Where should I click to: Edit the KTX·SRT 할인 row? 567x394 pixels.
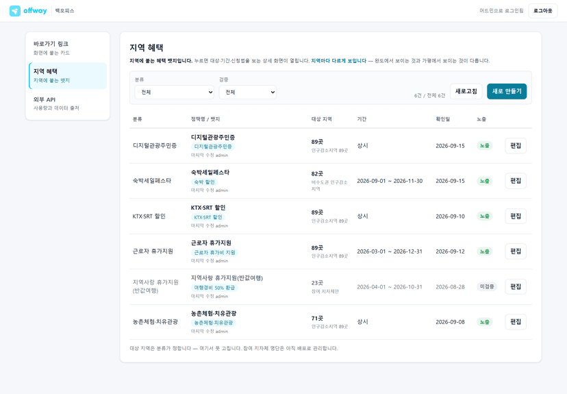pos(516,217)
